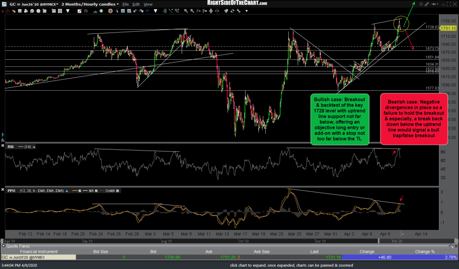Image resolution: width=459 pixels, height=269 pixels.
Task: Open the File menu
Action: [x=126, y=4]
